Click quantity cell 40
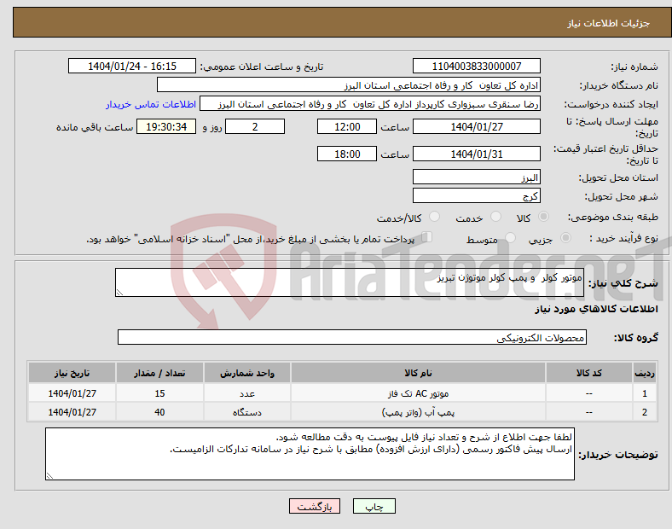This screenshot has width=672, height=529. click(x=159, y=412)
